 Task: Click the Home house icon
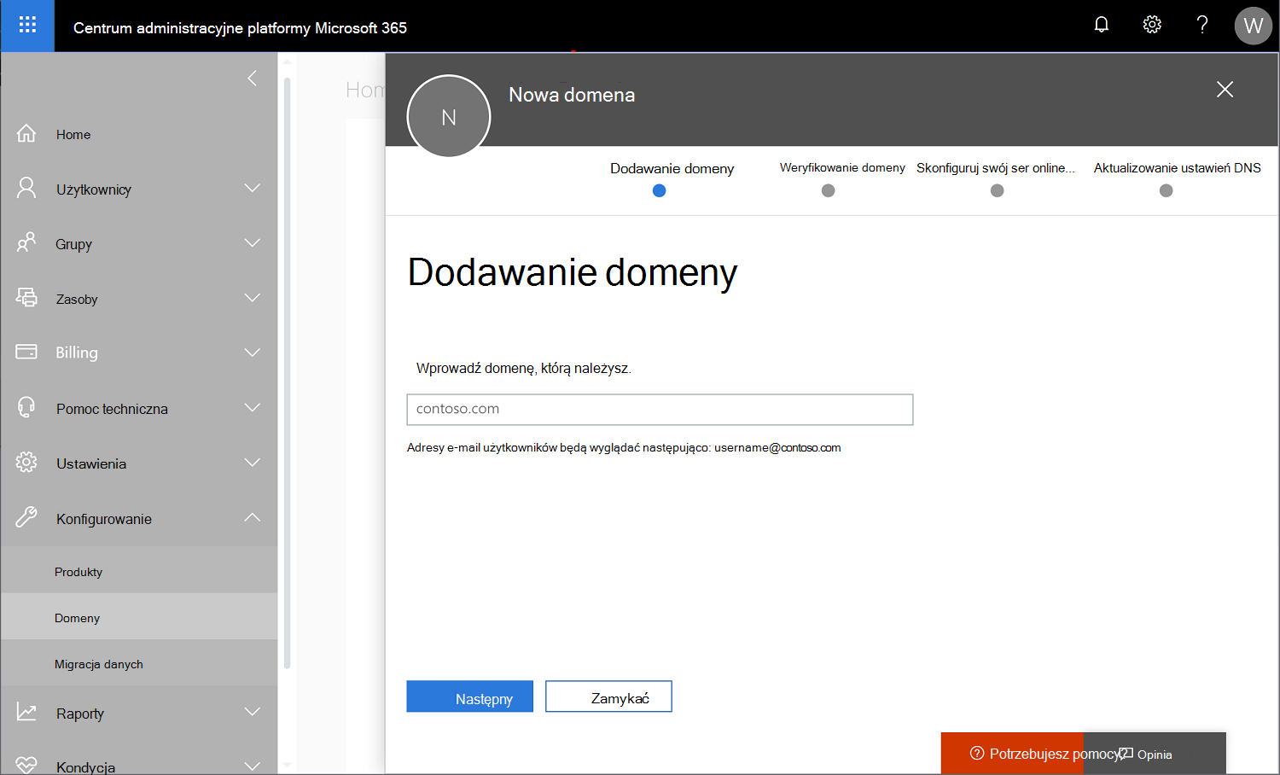click(26, 133)
